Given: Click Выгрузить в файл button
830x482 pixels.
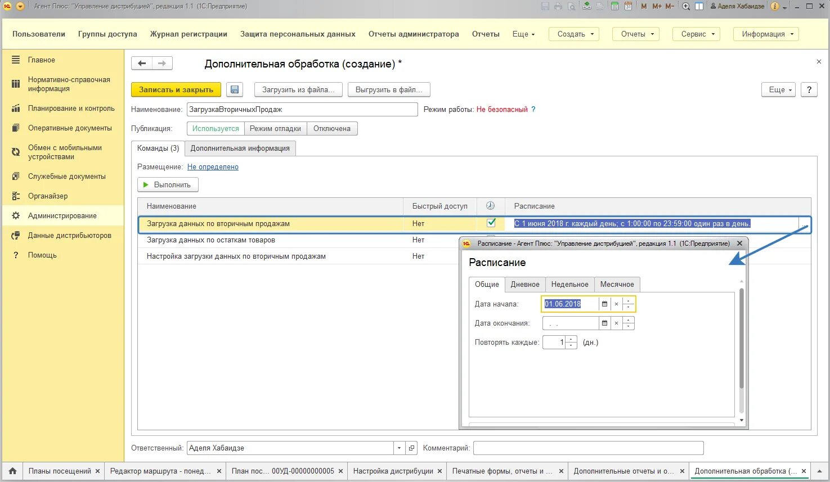Looking at the screenshot, I should click(389, 89).
